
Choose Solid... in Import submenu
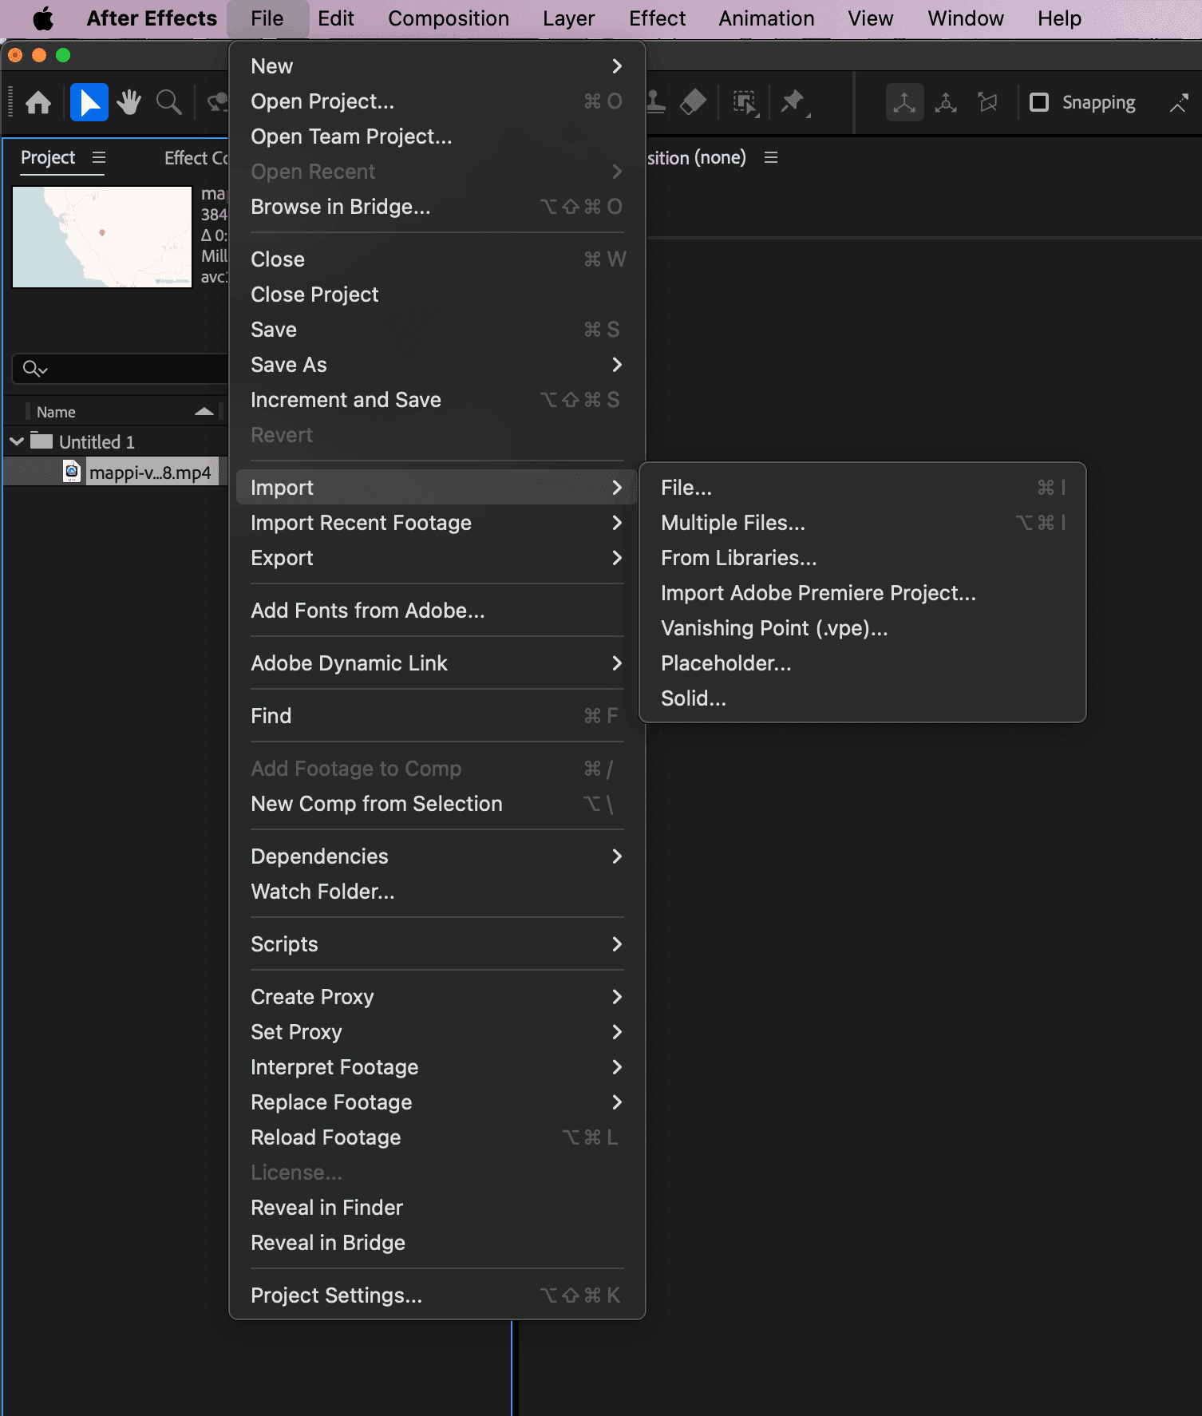point(863,698)
